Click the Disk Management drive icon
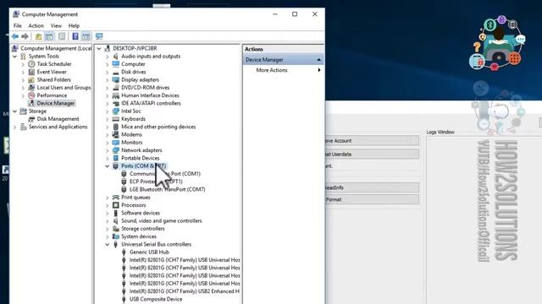This screenshot has height=304, width=542. tap(31, 119)
